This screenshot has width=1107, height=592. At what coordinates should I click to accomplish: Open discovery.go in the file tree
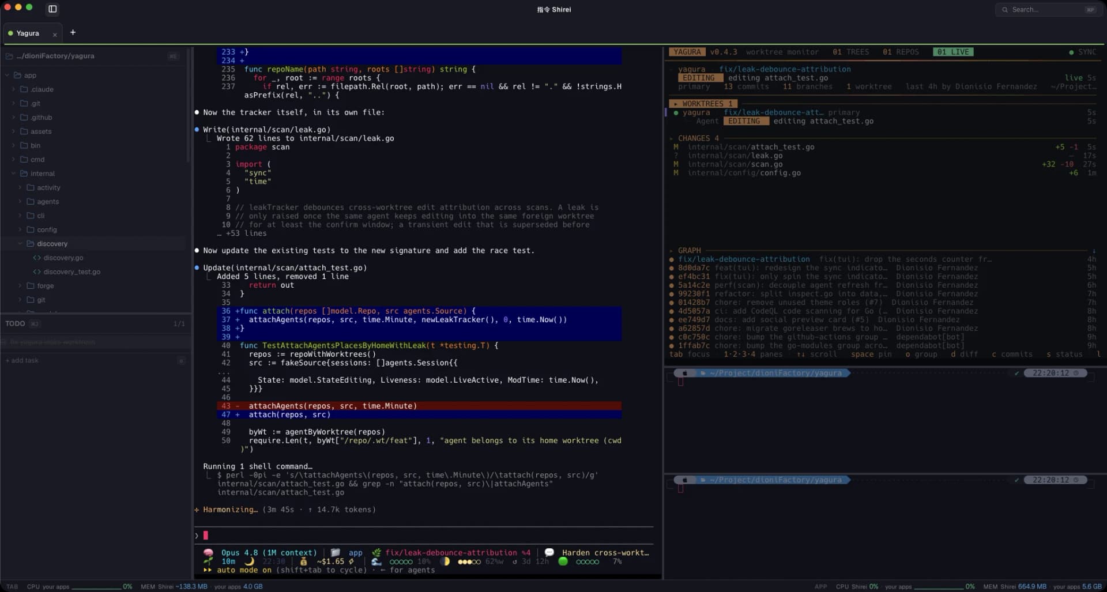[63, 258]
